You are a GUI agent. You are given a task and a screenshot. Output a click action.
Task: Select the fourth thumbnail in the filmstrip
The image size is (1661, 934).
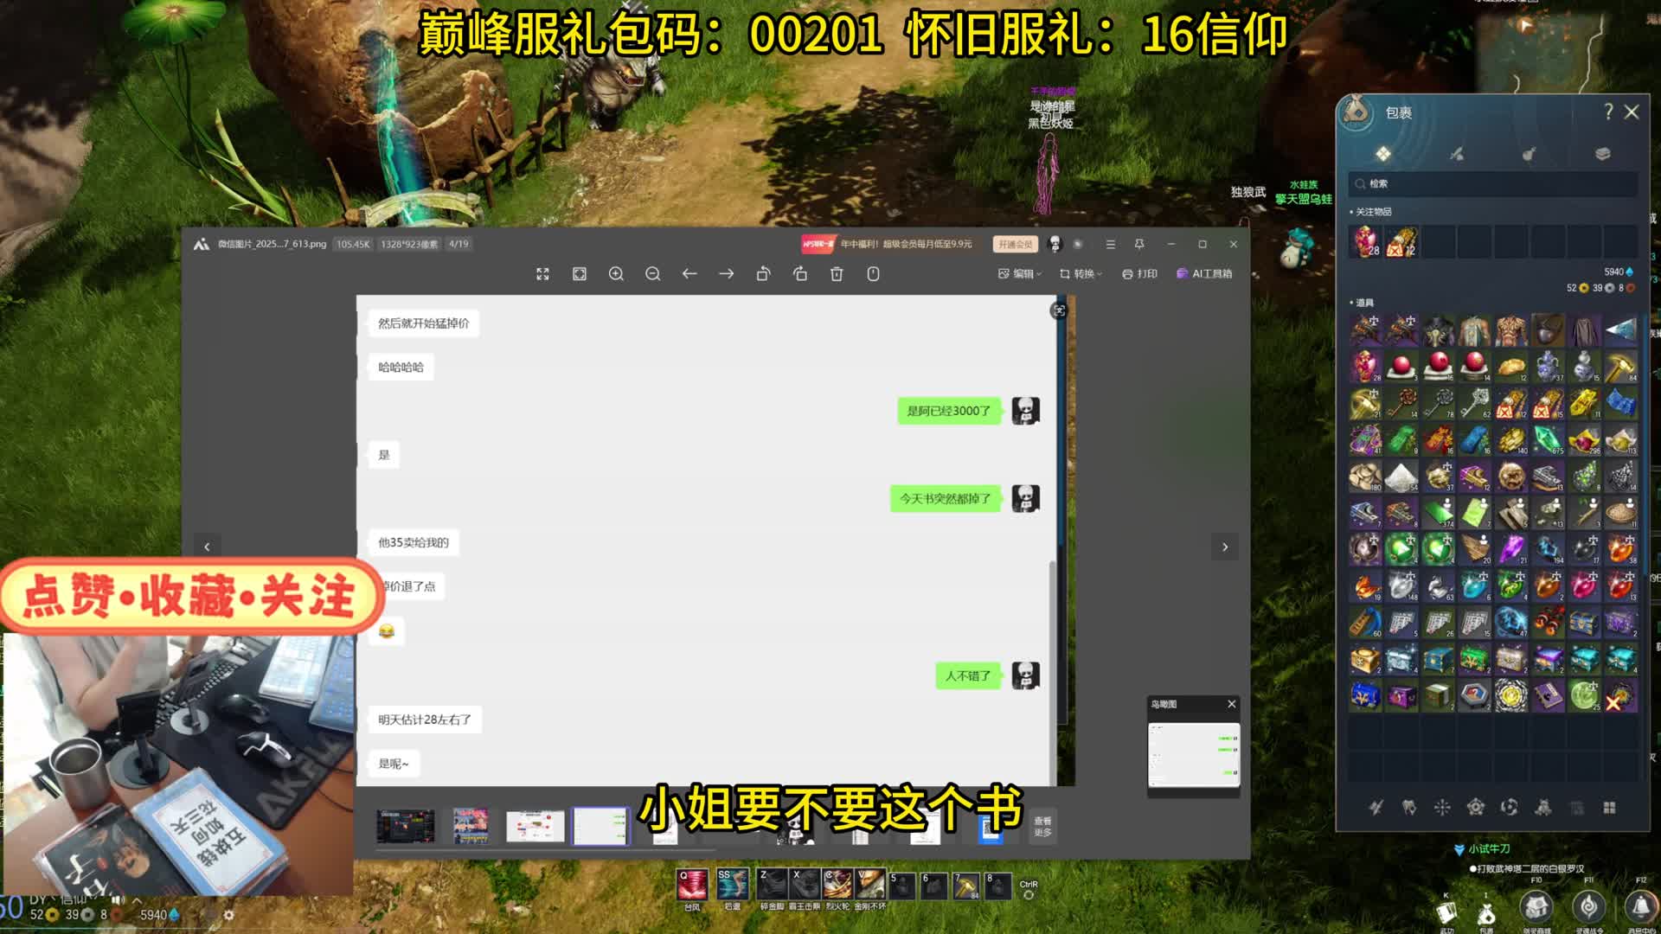600,825
